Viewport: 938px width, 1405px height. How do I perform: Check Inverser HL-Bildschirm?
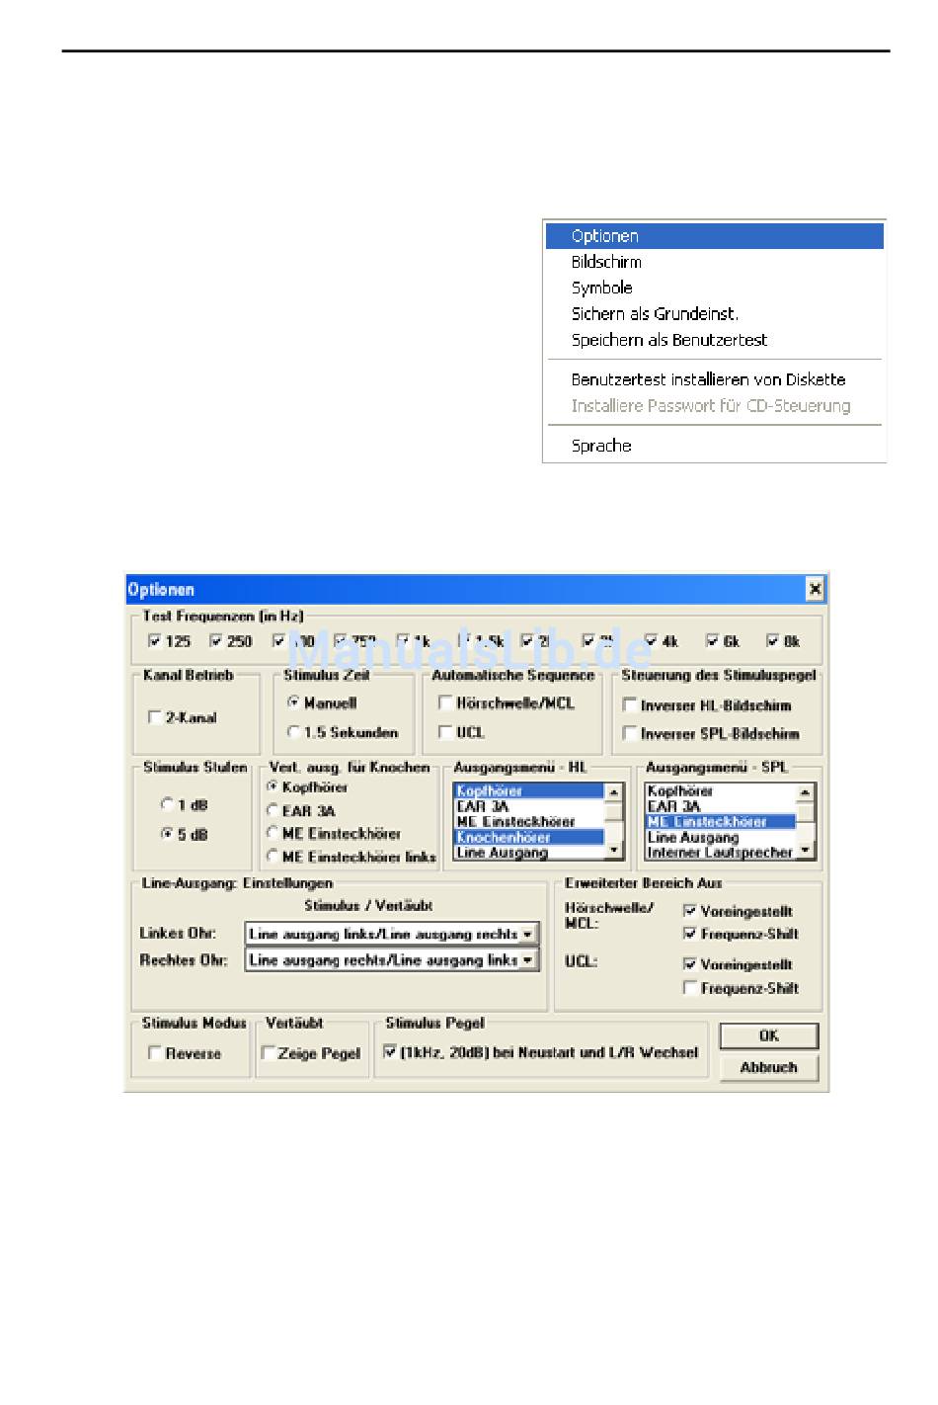coord(630,705)
